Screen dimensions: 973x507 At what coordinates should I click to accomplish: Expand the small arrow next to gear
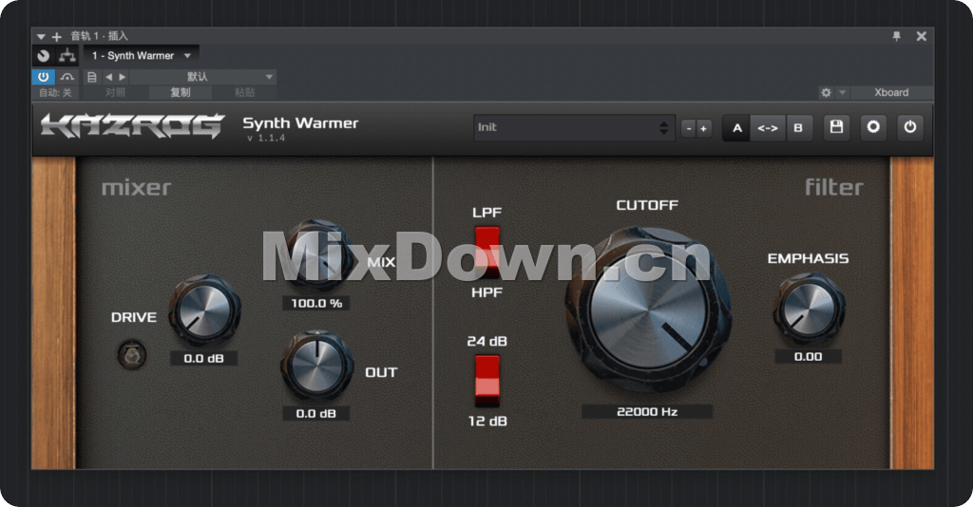(842, 92)
